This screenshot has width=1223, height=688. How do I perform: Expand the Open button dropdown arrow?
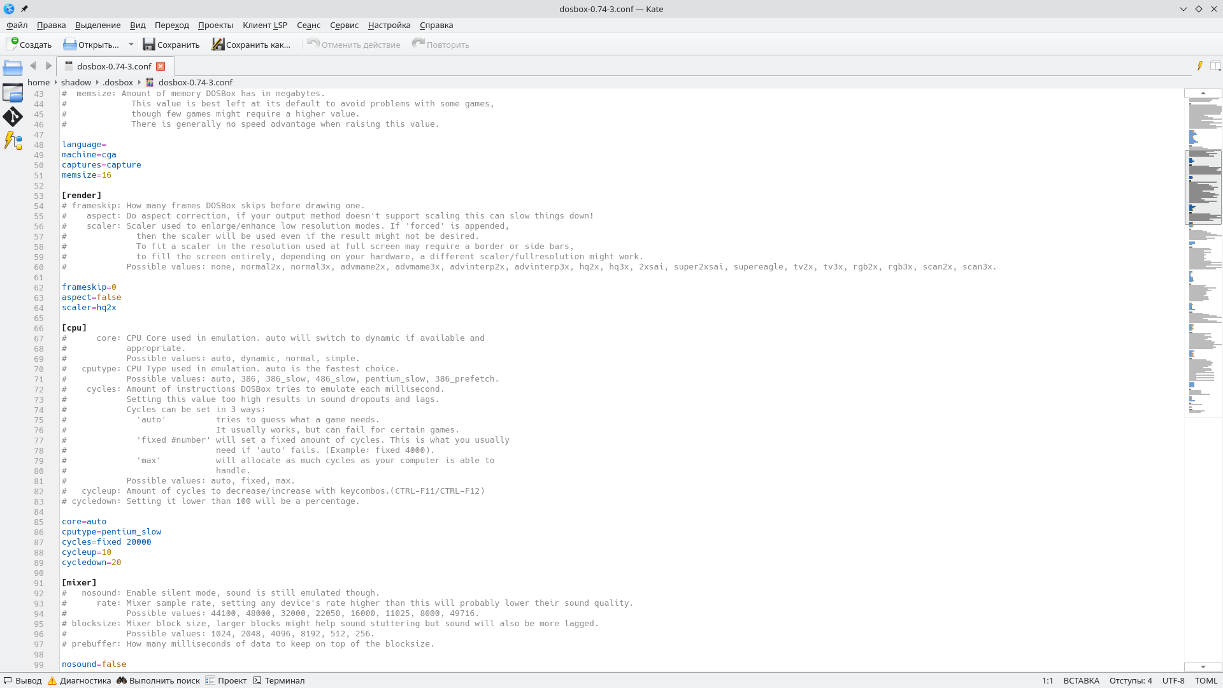[x=131, y=45]
